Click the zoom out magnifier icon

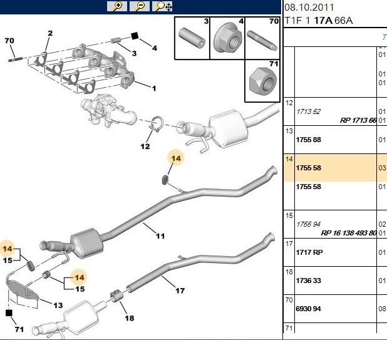tap(140, 6)
